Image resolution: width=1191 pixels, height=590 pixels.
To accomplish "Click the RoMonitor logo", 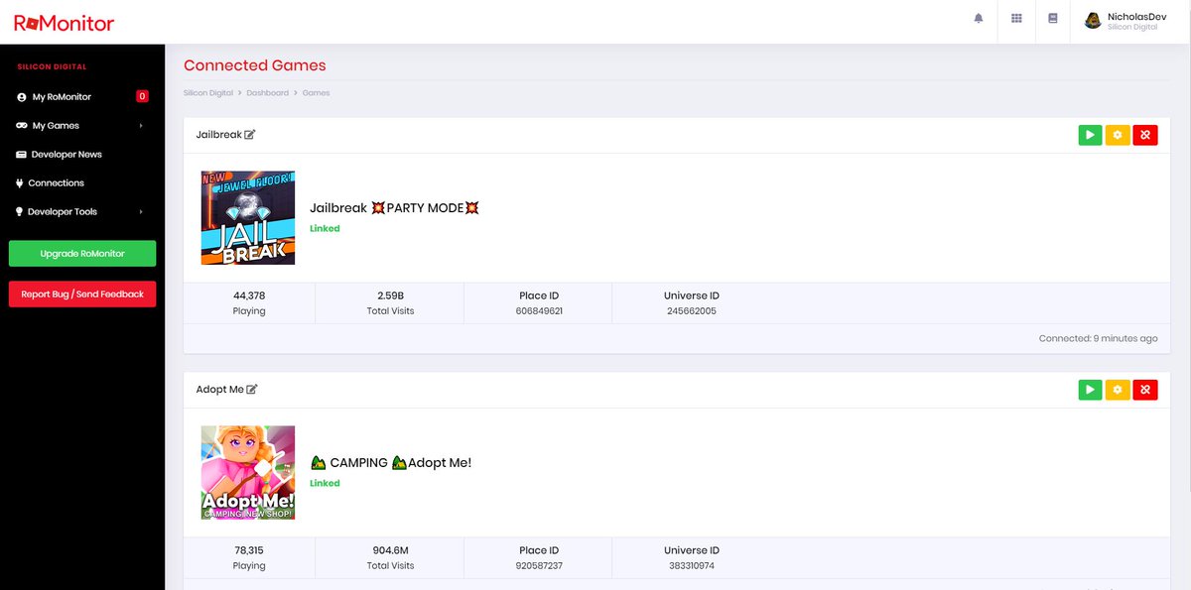I will coord(64,23).
